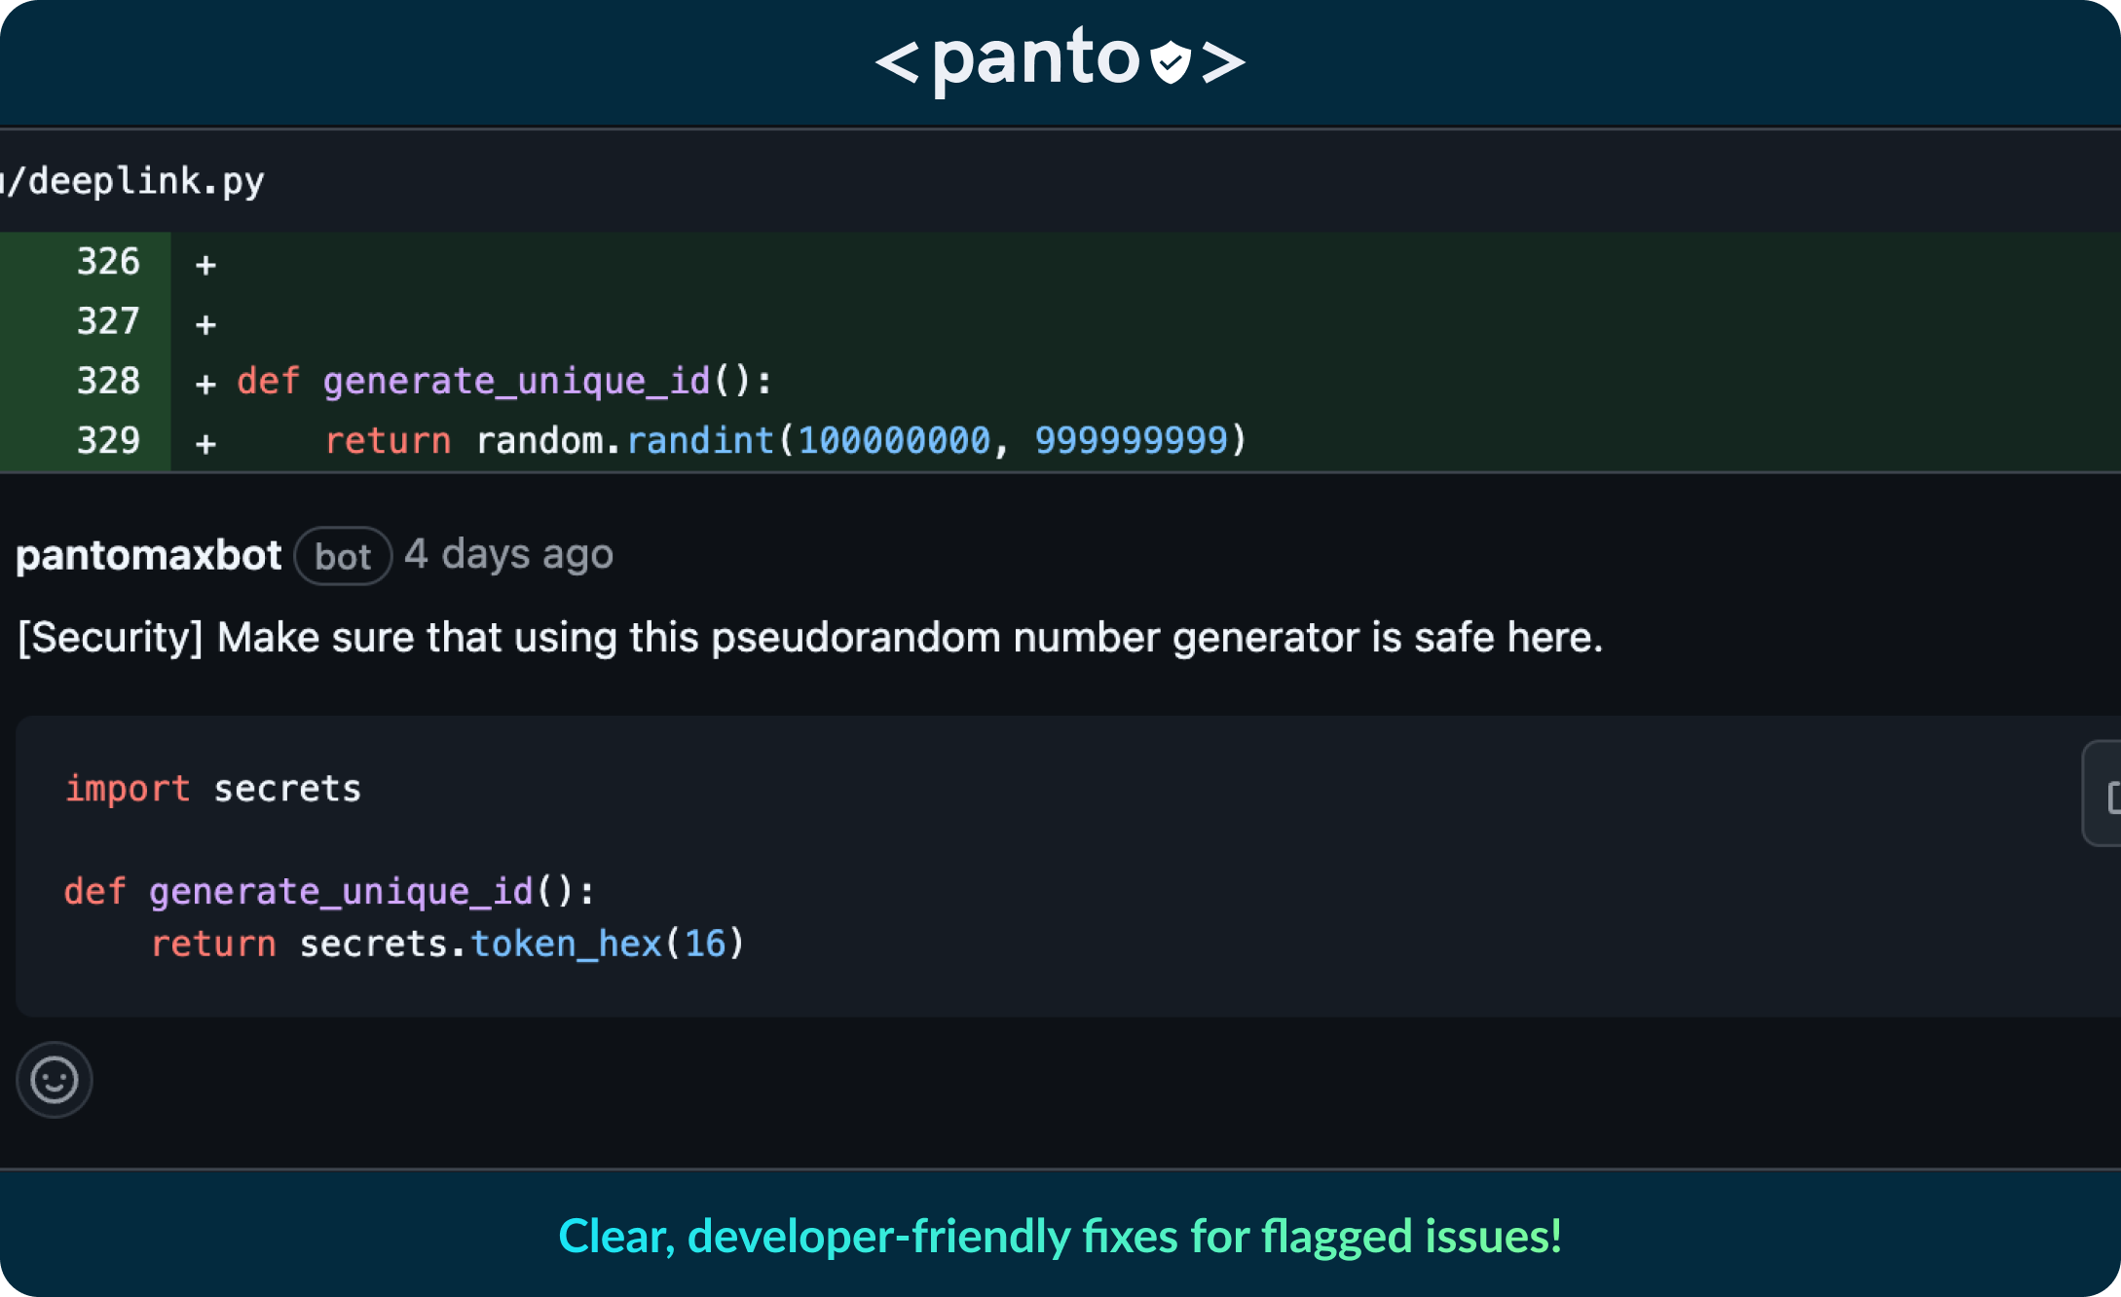Click the plus marker on line 326
Viewport: 2121px width, 1297px height.
click(x=205, y=265)
